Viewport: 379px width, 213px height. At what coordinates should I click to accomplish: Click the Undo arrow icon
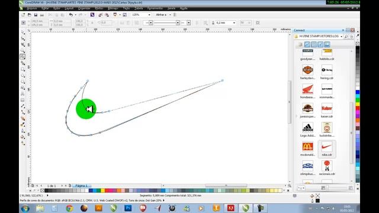pos(71,15)
